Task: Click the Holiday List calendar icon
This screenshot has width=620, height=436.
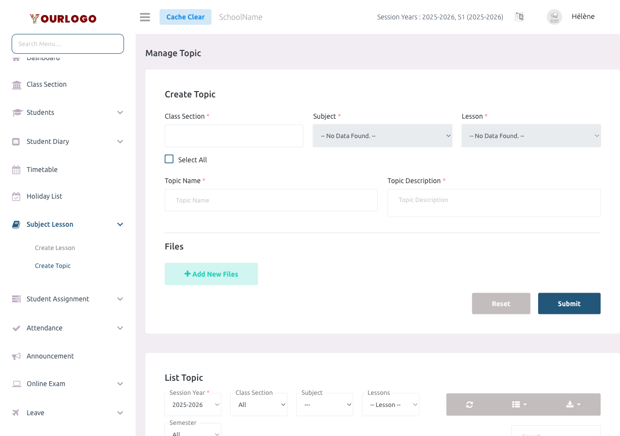Action: (x=16, y=196)
